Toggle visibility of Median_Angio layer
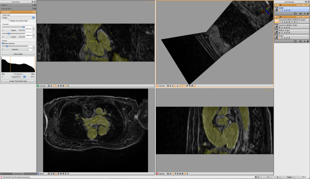The height and width of the screenshot is (179, 310). click(x=280, y=33)
